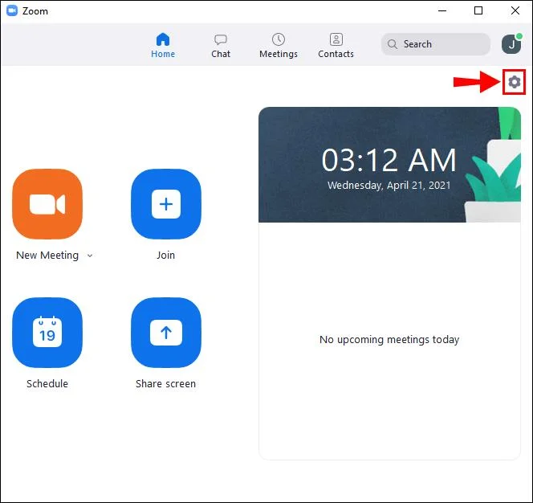Viewport: 533px width, 503px height.
Task: Start a New Meeting with the orange camera button
Action: click(x=47, y=204)
